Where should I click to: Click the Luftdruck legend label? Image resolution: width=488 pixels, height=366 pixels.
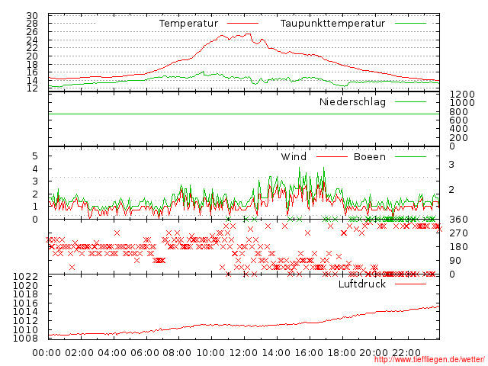tap(362, 284)
